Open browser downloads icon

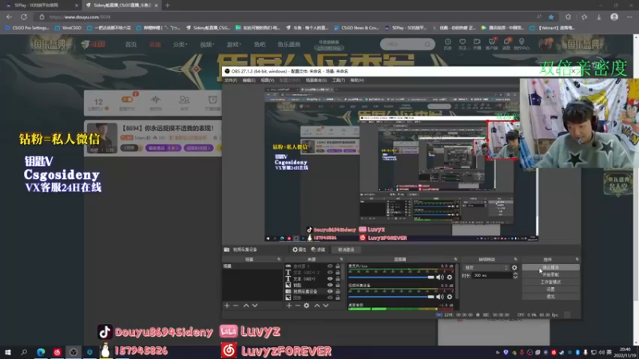(599, 17)
